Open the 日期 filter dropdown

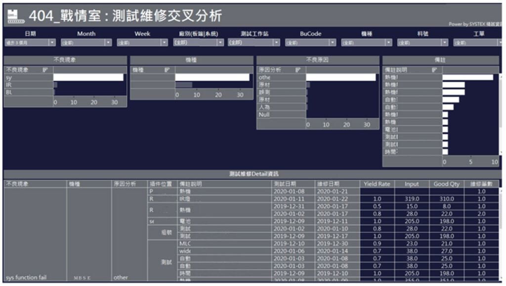point(52,43)
